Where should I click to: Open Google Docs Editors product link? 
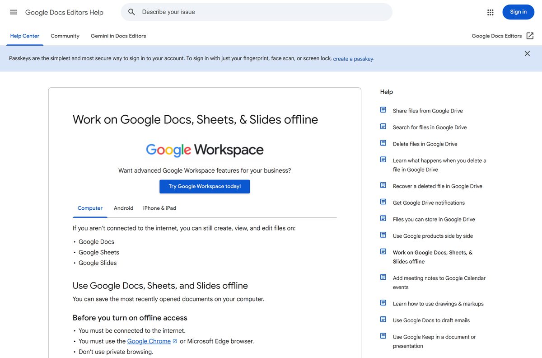click(x=497, y=36)
